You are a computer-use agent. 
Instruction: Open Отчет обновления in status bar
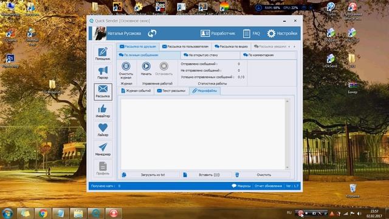click(268, 186)
